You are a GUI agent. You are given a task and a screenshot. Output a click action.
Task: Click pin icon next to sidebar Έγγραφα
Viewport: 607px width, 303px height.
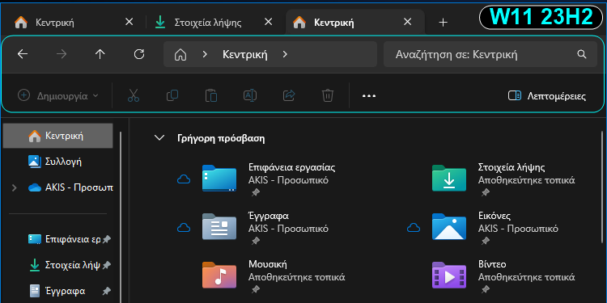coord(106,291)
